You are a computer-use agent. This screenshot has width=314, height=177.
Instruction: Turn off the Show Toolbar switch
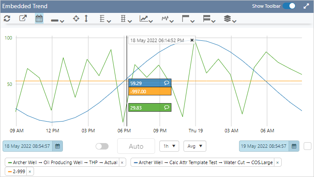pyautogui.click(x=292, y=6)
